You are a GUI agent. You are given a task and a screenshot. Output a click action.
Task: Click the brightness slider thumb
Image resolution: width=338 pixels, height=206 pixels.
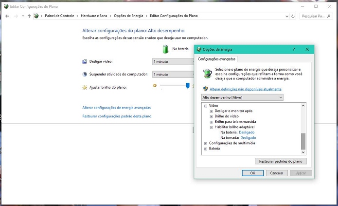[188, 86]
